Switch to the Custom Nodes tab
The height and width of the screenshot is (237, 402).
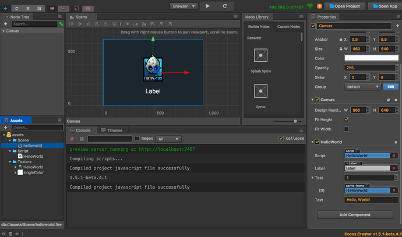(x=288, y=27)
